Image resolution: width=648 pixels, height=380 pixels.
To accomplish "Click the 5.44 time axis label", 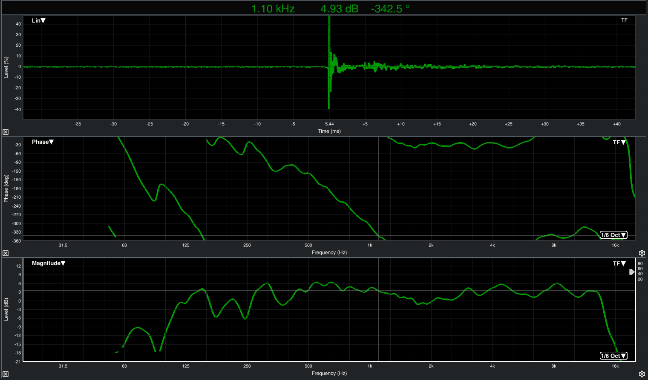I will (329, 124).
